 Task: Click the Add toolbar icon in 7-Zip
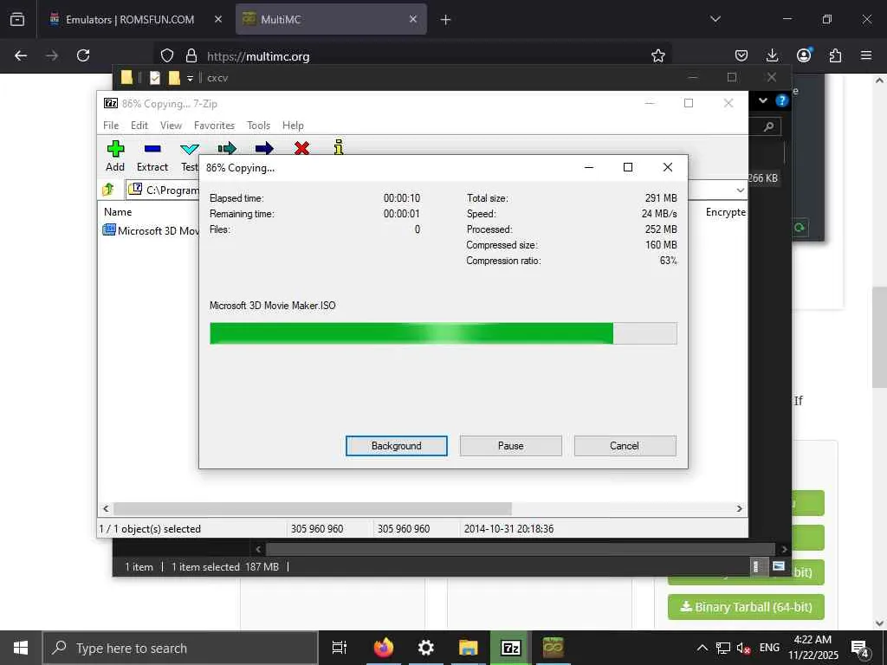pyautogui.click(x=115, y=149)
